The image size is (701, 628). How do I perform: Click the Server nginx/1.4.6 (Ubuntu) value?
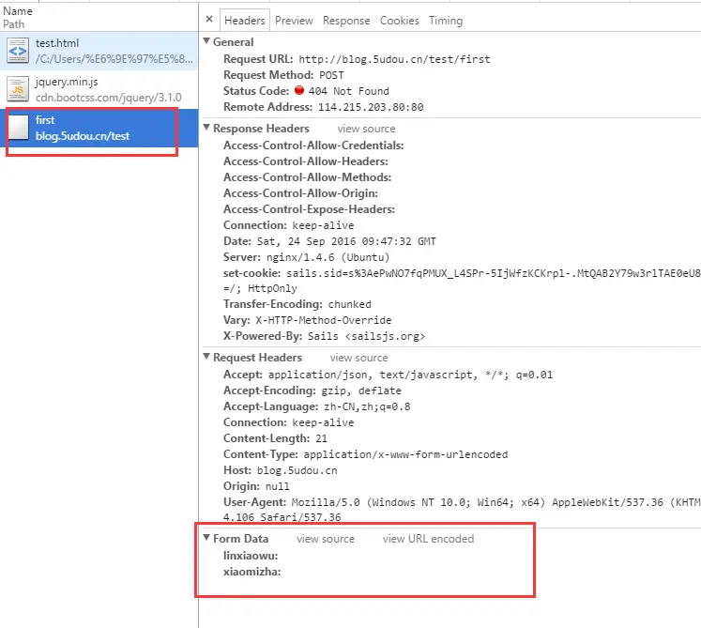(328, 257)
